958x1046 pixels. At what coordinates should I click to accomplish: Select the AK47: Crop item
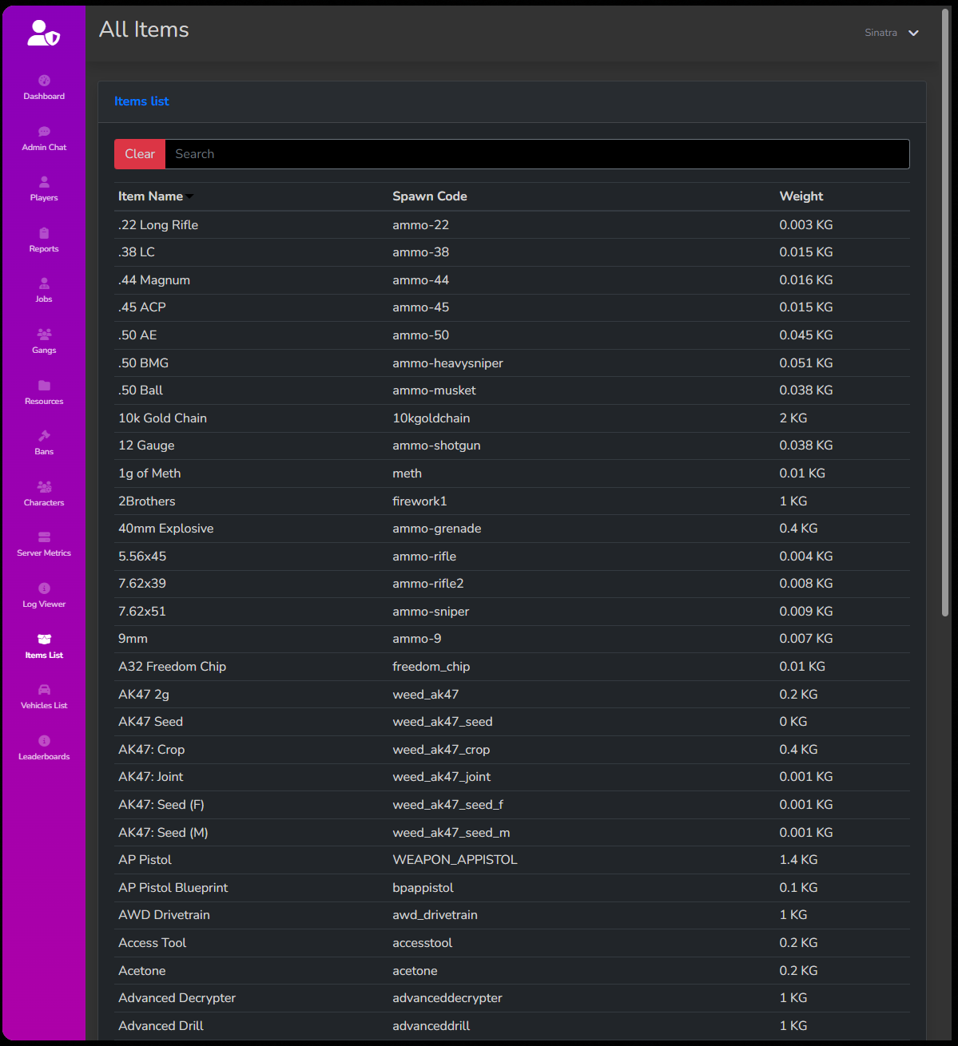(x=152, y=750)
